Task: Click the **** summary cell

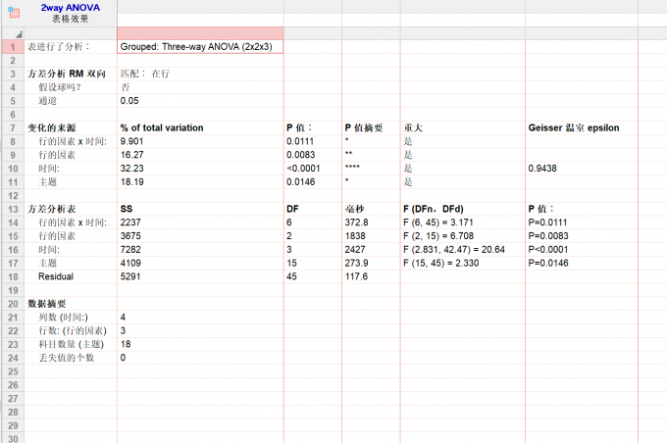Action: [x=352, y=167]
